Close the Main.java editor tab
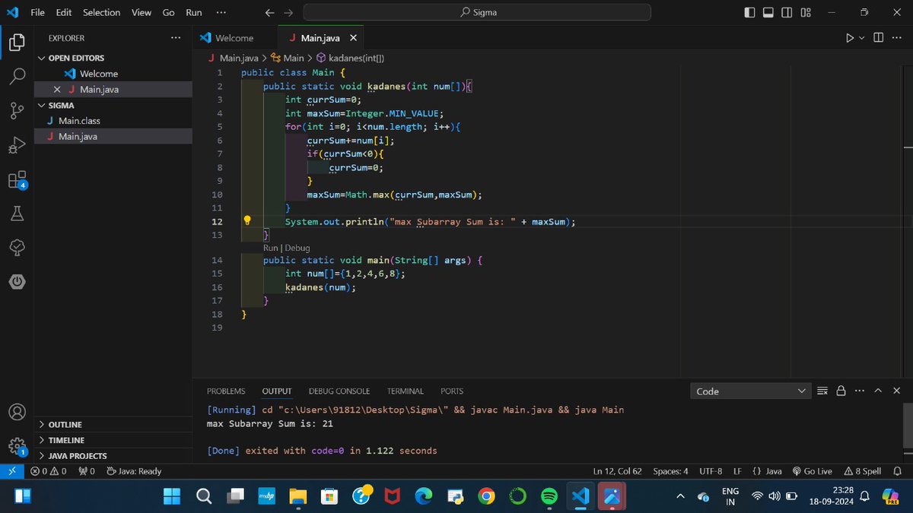The height and width of the screenshot is (513, 913). tap(353, 38)
